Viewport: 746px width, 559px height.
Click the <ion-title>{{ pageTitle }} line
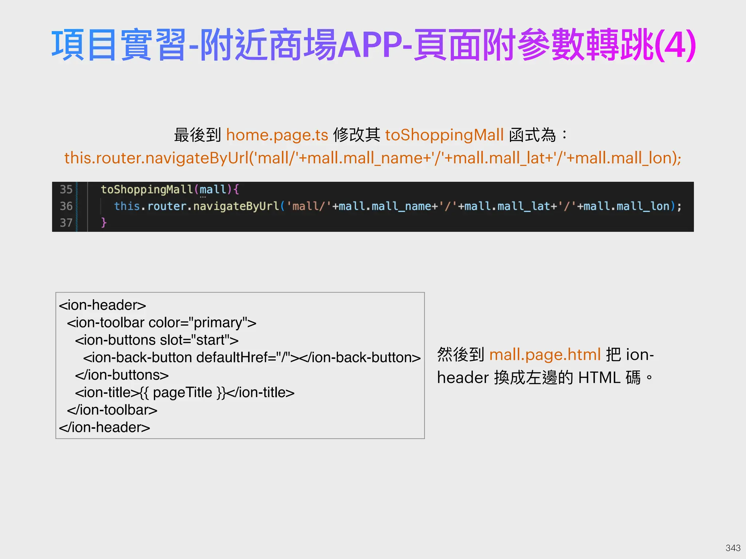point(185,392)
